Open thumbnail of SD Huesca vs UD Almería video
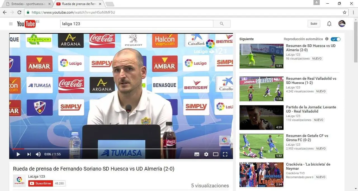 coord(262,56)
